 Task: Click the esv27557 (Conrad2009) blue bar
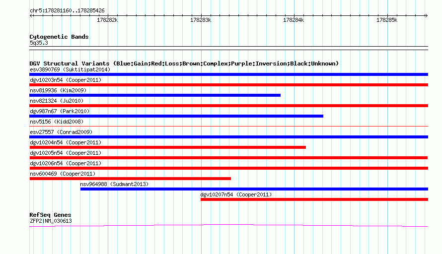tap(228, 137)
